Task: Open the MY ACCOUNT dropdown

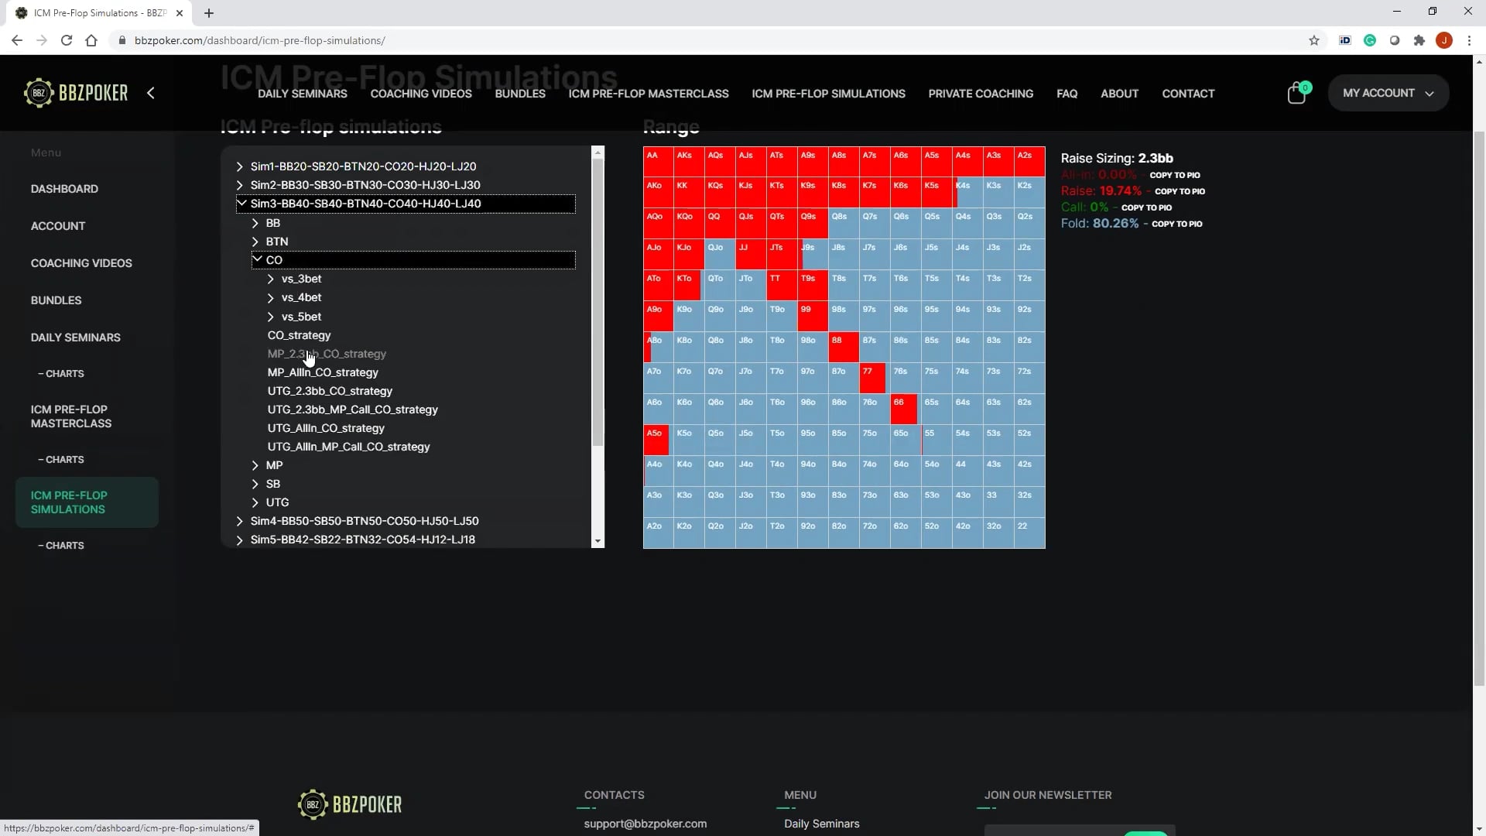Action: coord(1388,93)
